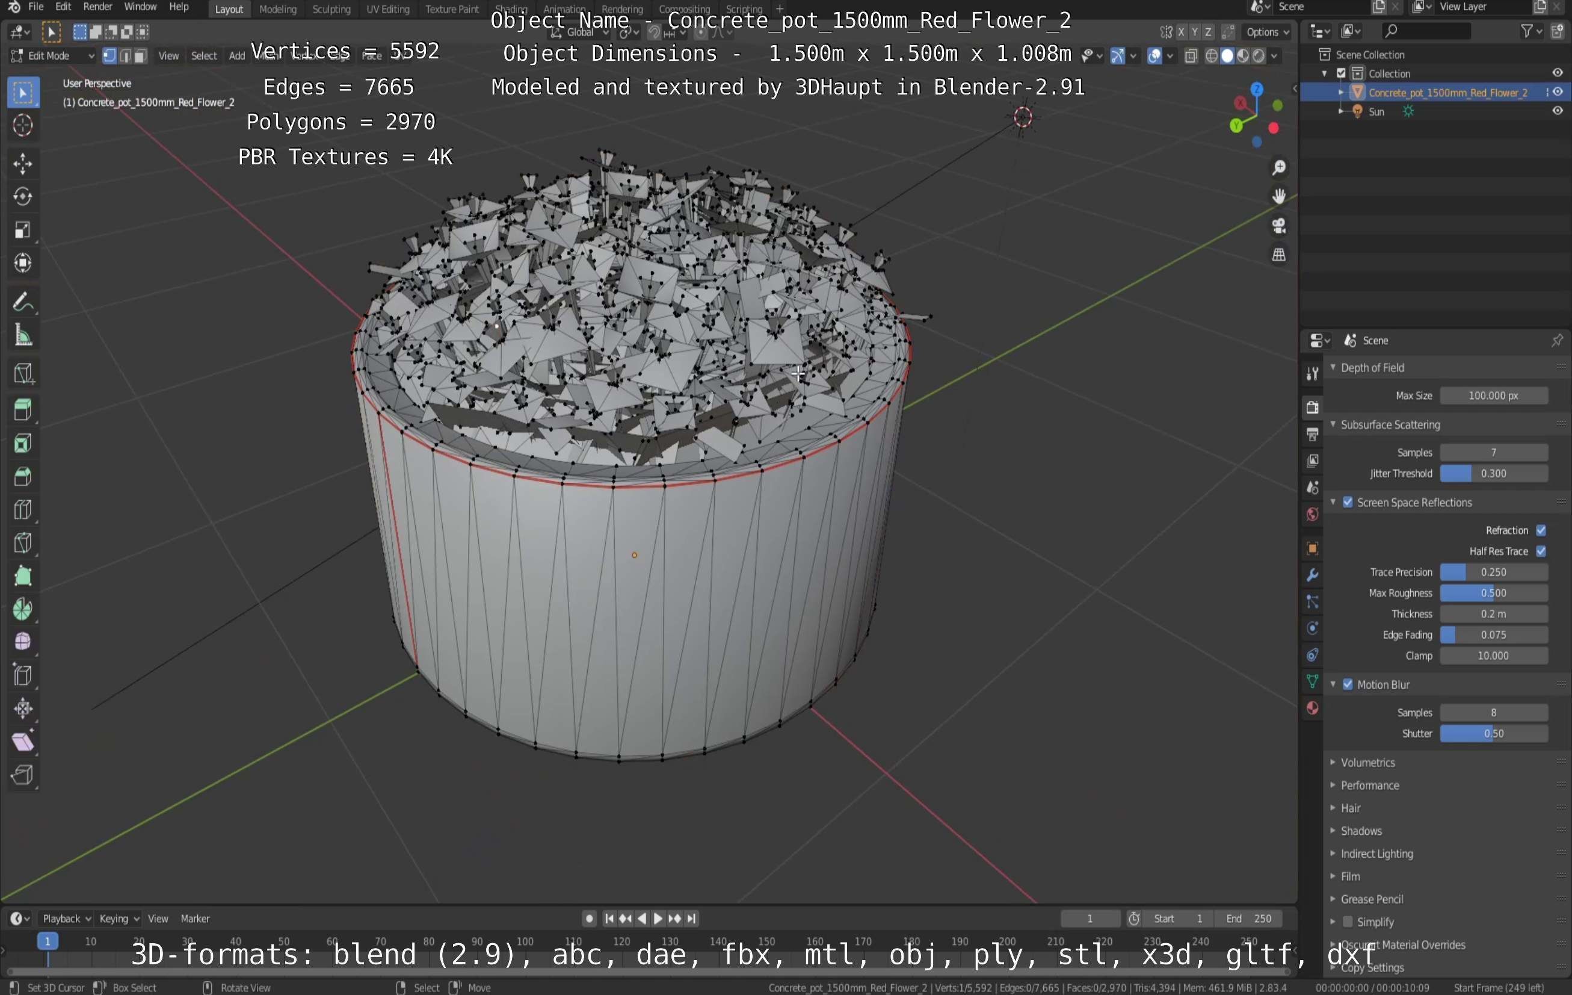1572x995 pixels.
Task: Open the Marker menu in timeline
Action: 194,918
